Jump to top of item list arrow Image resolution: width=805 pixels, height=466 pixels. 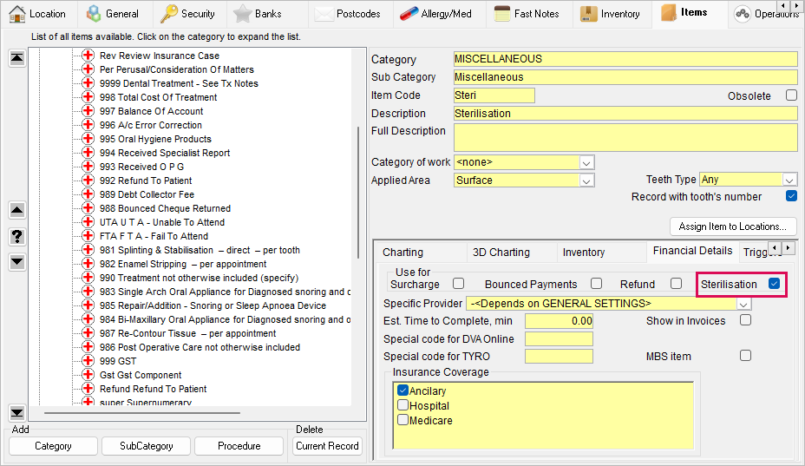click(x=16, y=58)
